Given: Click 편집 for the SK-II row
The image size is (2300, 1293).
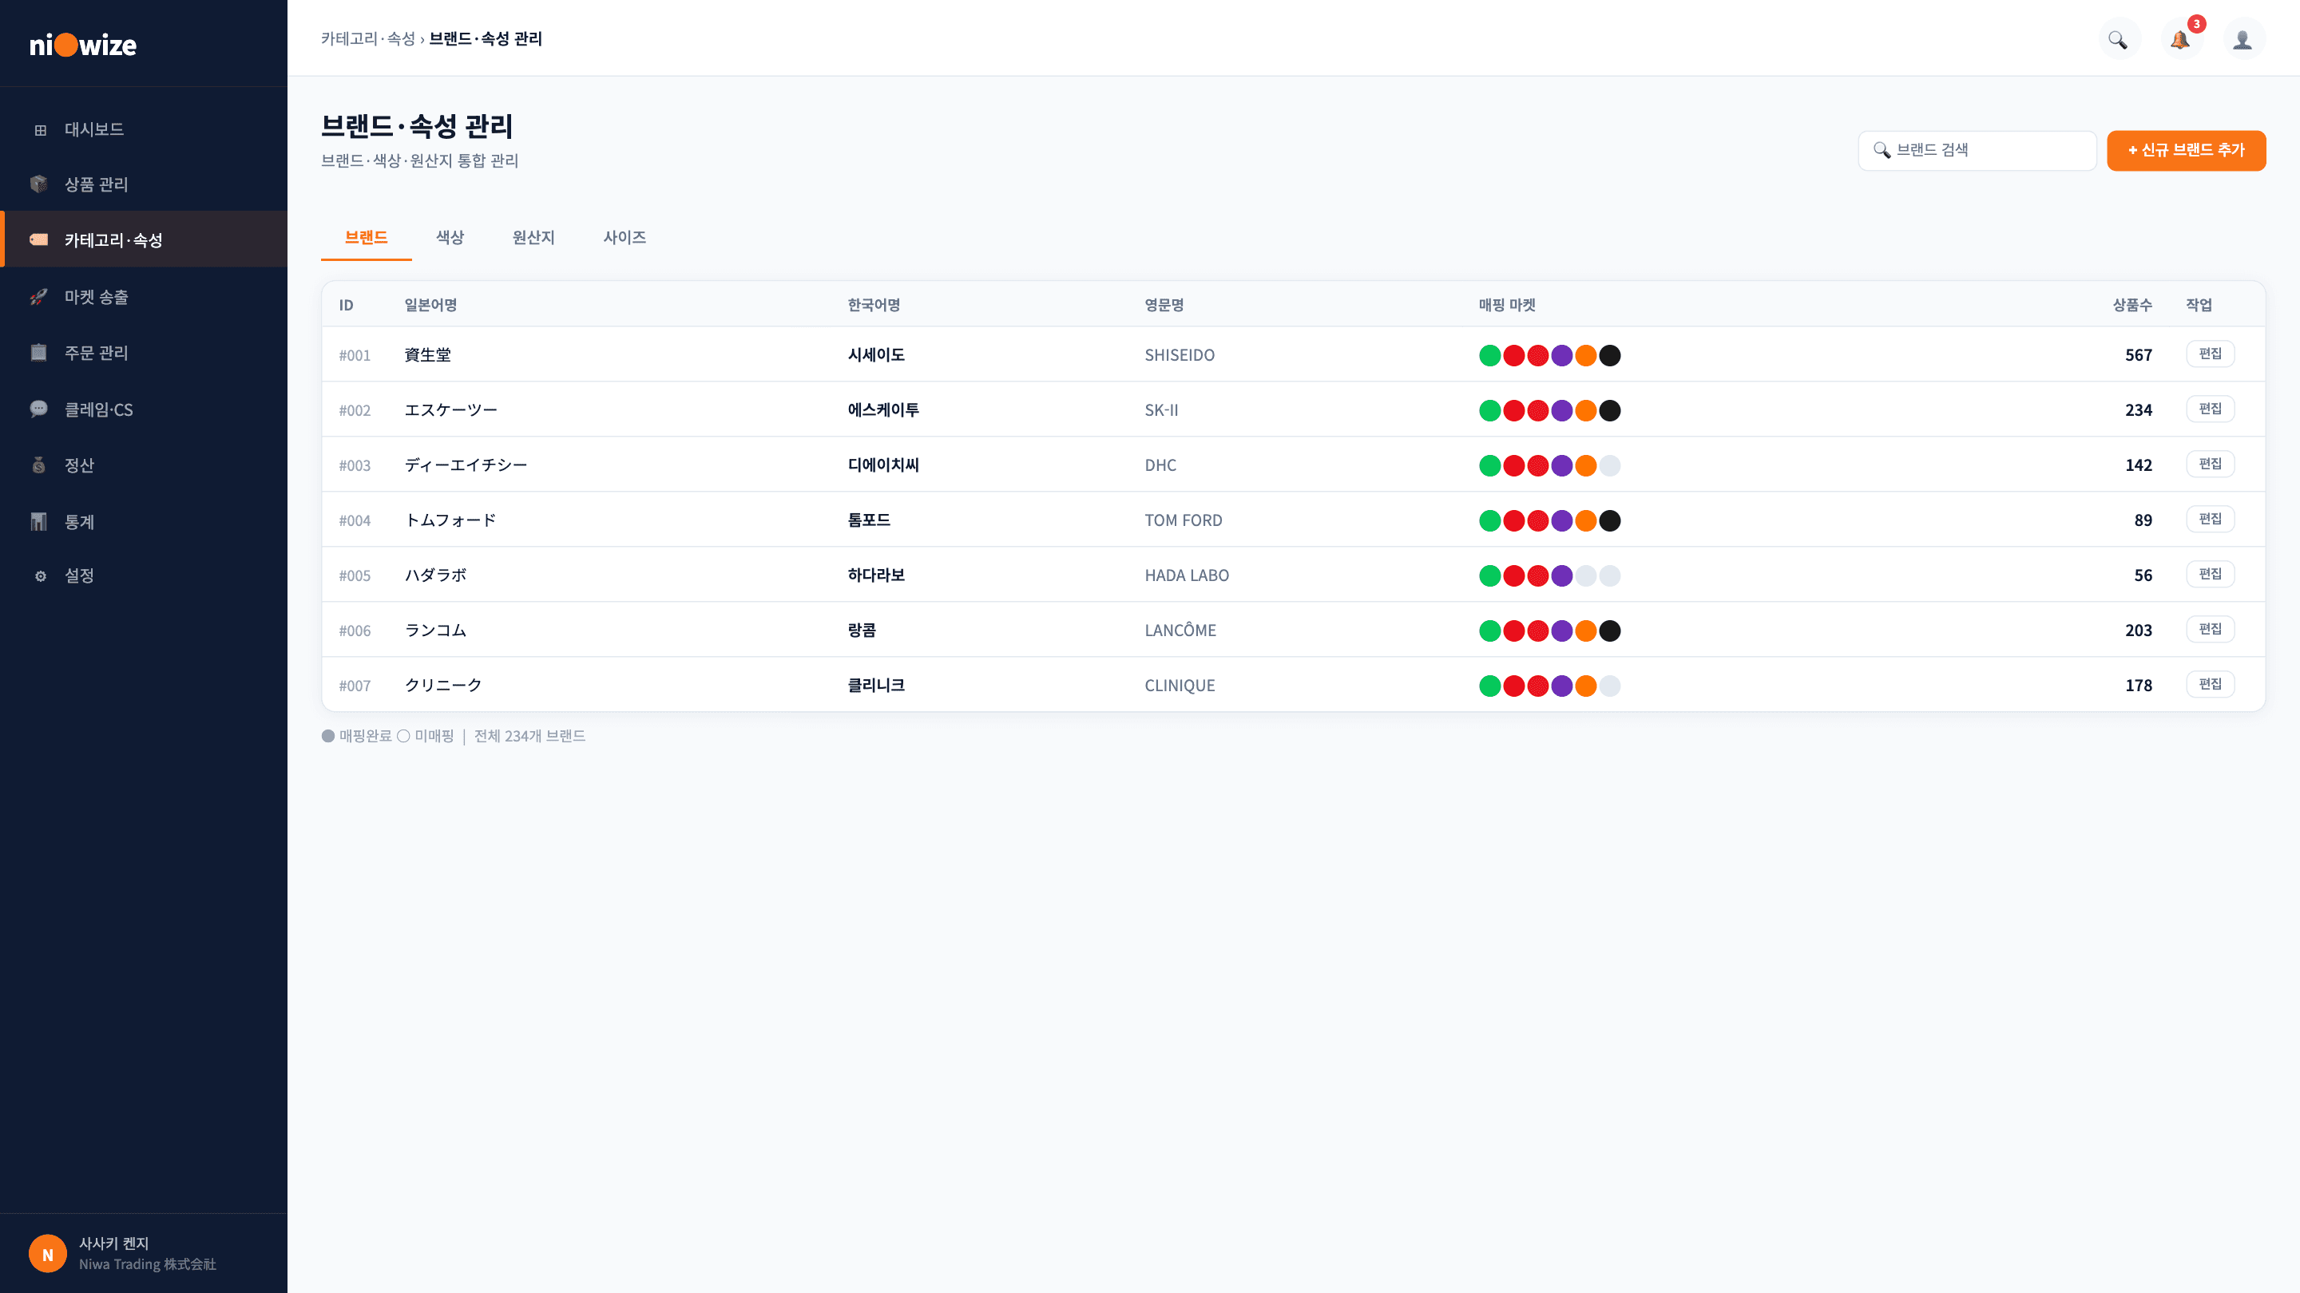Looking at the screenshot, I should click(2211, 409).
